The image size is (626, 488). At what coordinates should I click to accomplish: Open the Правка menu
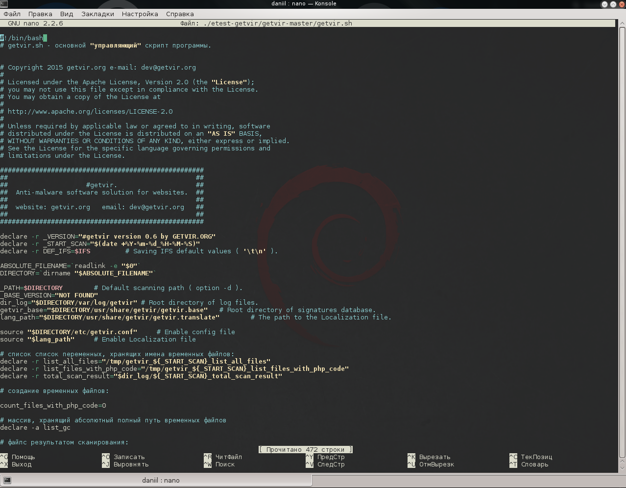coord(40,14)
